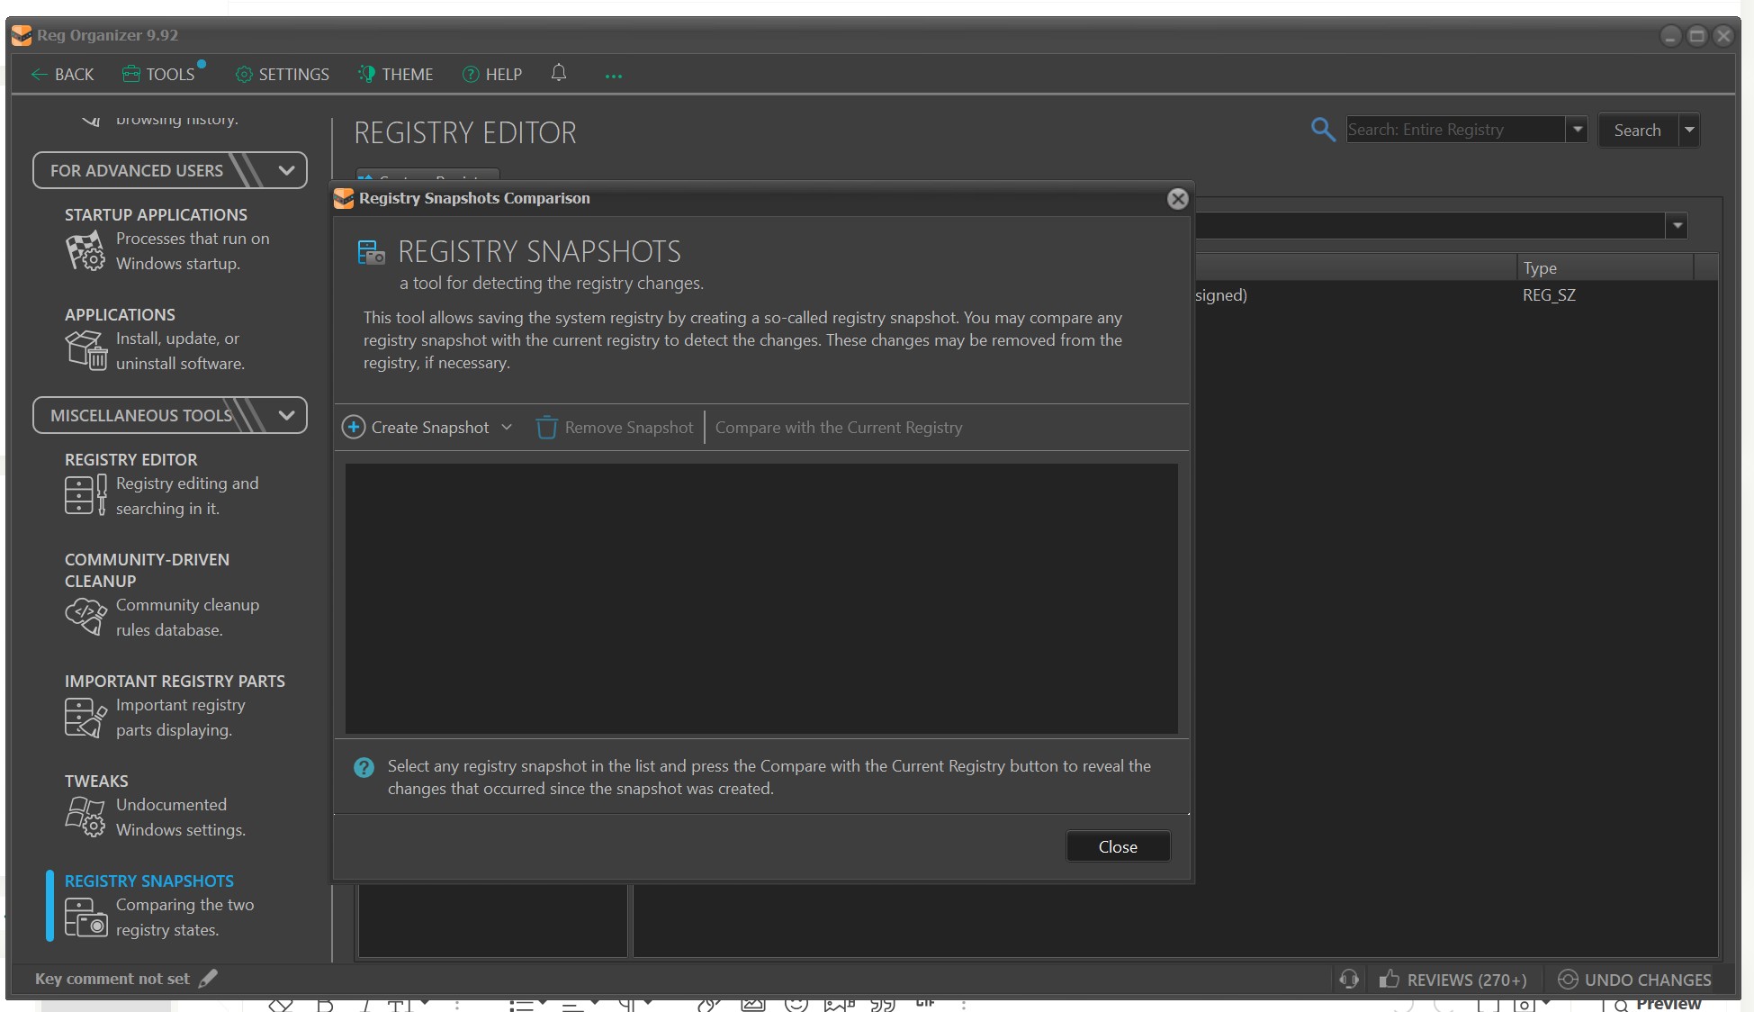Open the HELP menu
The height and width of the screenshot is (1012, 1754).
[491, 75]
